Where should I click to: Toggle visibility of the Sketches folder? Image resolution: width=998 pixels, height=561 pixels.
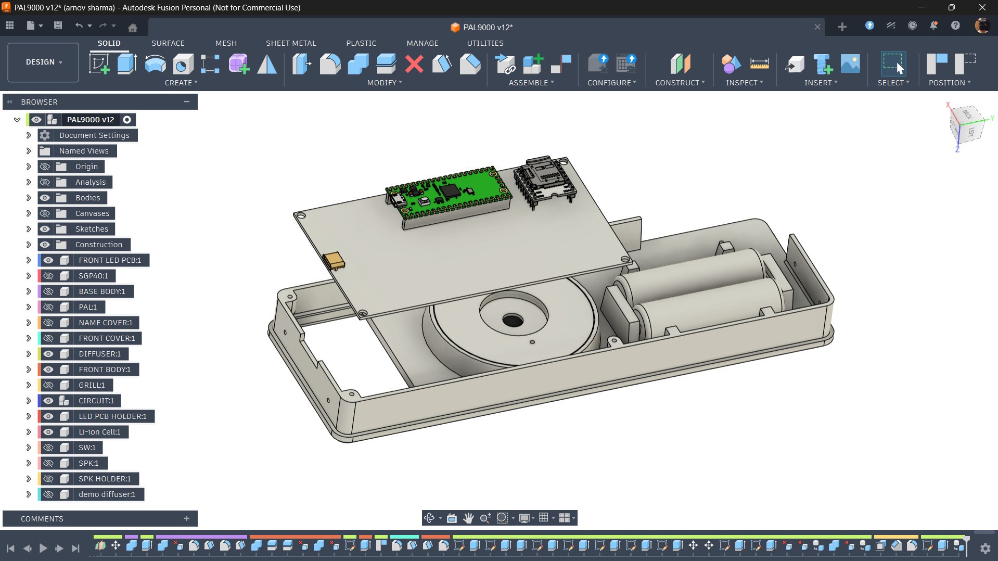(45, 229)
